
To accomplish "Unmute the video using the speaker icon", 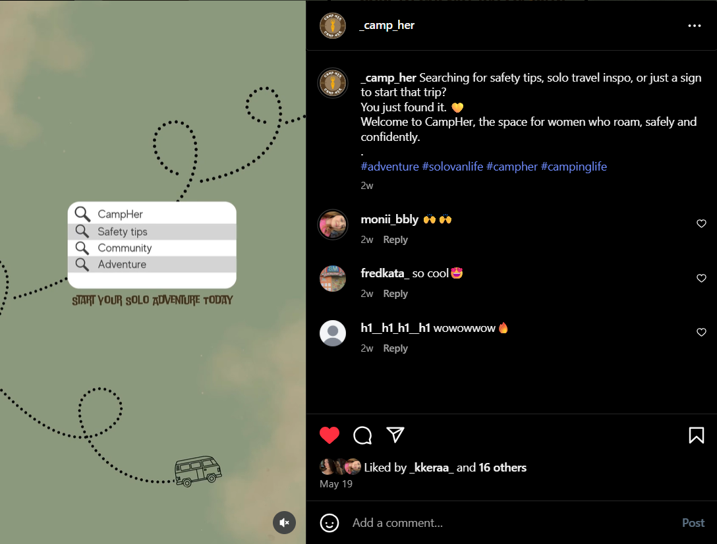I will (285, 522).
